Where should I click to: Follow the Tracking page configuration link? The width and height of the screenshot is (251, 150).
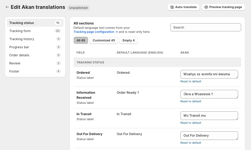click(96, 32)
